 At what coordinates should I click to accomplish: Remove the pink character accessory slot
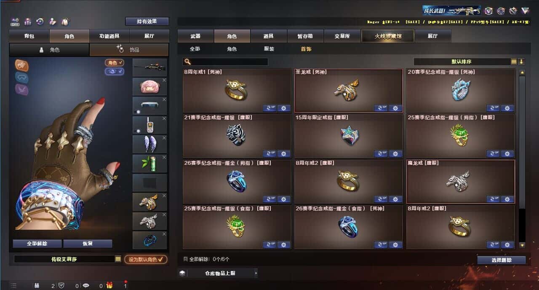164,80
